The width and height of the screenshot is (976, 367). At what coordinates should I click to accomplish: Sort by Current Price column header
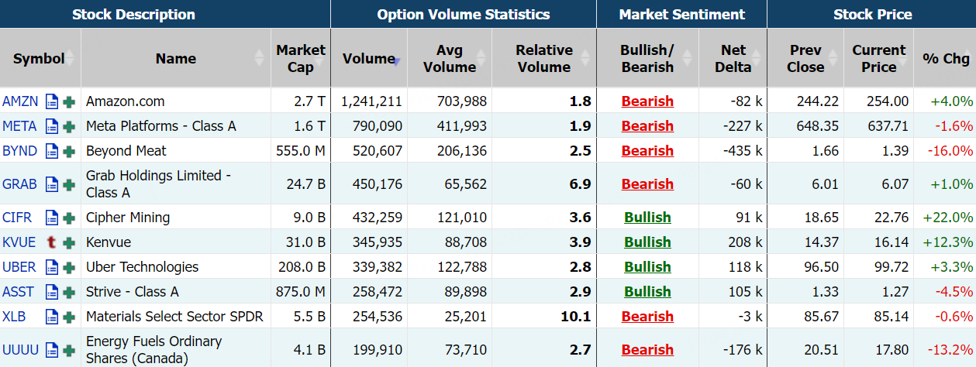pos(878,59)
